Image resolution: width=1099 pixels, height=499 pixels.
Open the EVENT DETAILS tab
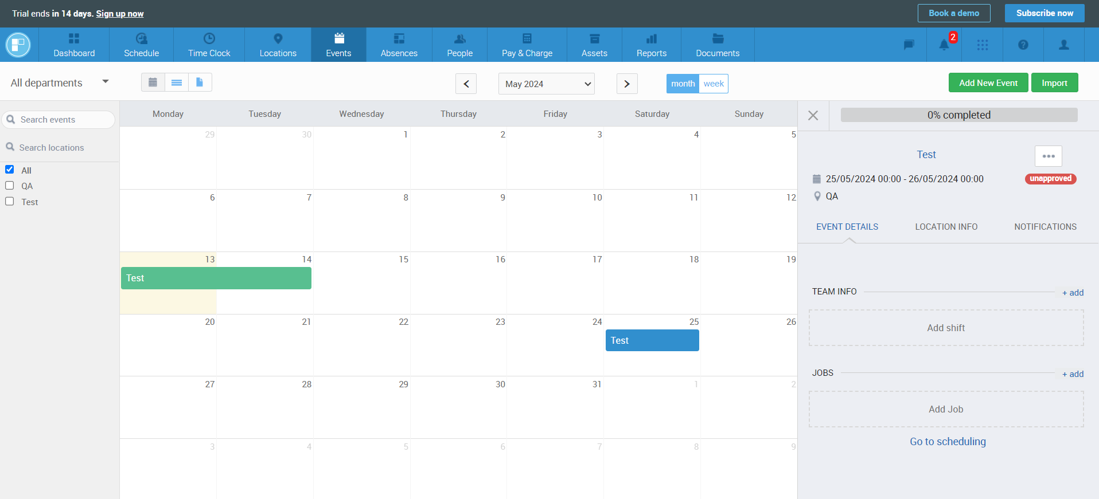847,227
